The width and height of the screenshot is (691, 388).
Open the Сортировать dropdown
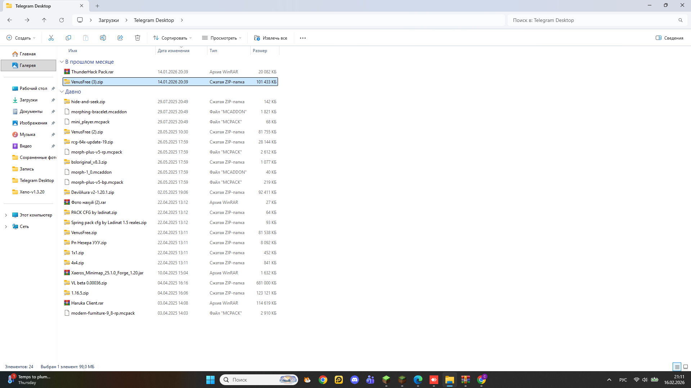(x=172, y=38)
